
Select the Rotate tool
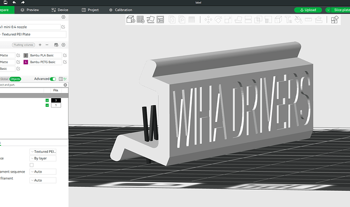pyautogui.click(x=218, y=20)
